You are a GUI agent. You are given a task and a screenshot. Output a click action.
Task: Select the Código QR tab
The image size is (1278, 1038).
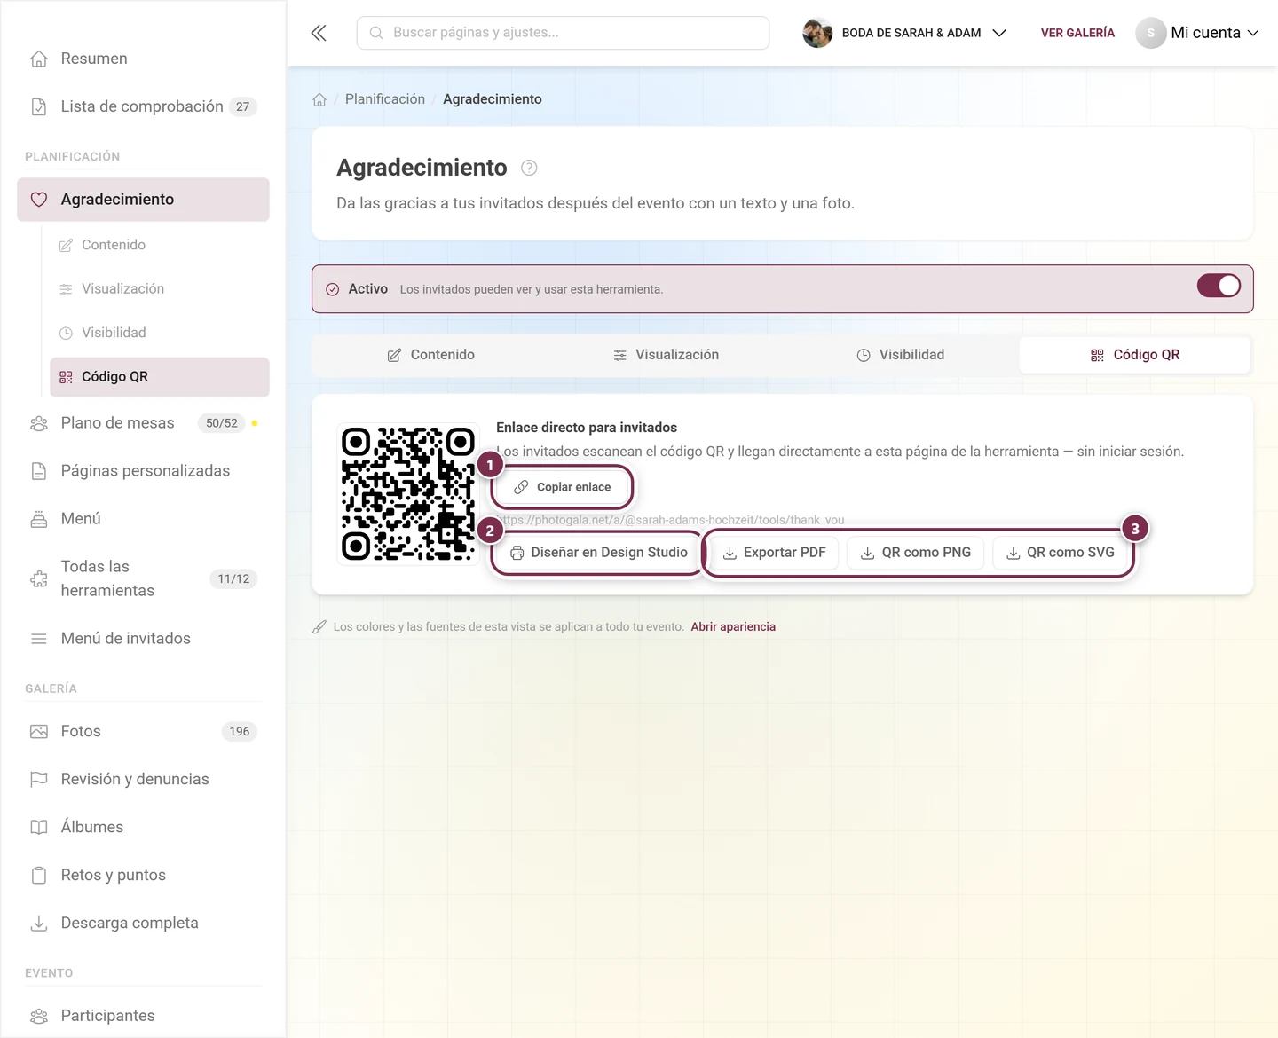pyautogui.click(x=1134, y=355)
